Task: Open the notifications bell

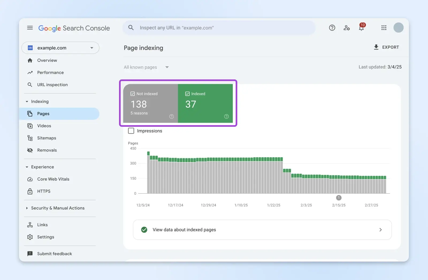Action: pyautogui.click(x=361, y=28)
